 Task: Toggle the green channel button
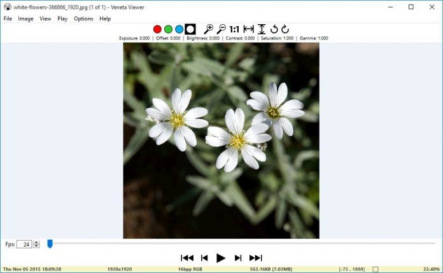coord(168,29)
